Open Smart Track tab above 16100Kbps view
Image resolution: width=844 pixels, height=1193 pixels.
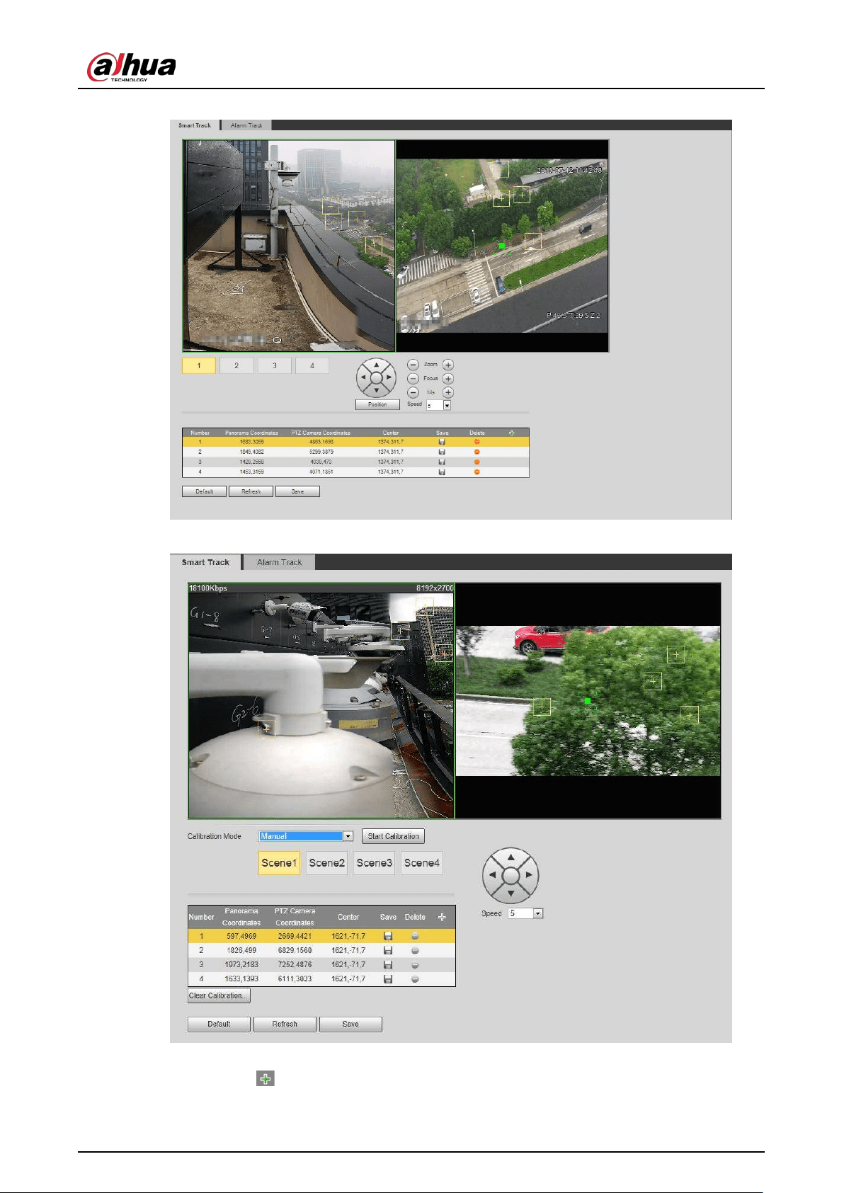pos(205,562)
